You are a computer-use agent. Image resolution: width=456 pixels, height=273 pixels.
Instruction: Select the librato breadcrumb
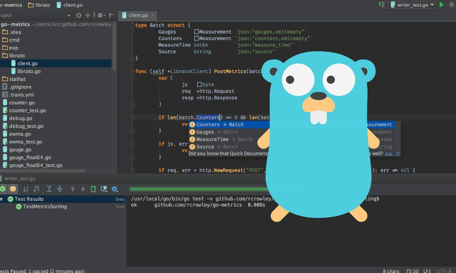point(39,5)
